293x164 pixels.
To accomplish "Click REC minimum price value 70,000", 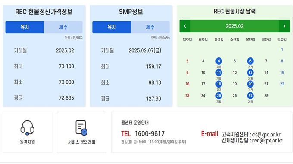I will click(66, 82).
